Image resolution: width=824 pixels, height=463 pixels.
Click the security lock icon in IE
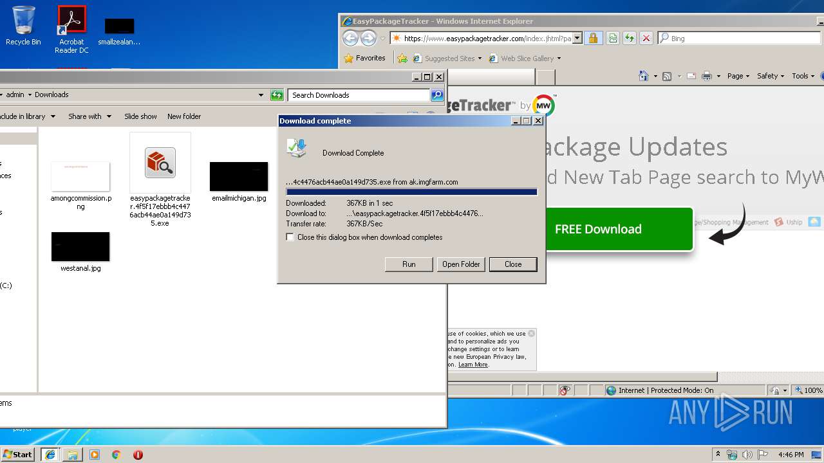point(593,39)
